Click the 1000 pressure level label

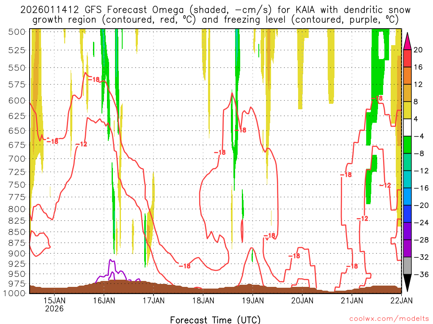point(15,293)
